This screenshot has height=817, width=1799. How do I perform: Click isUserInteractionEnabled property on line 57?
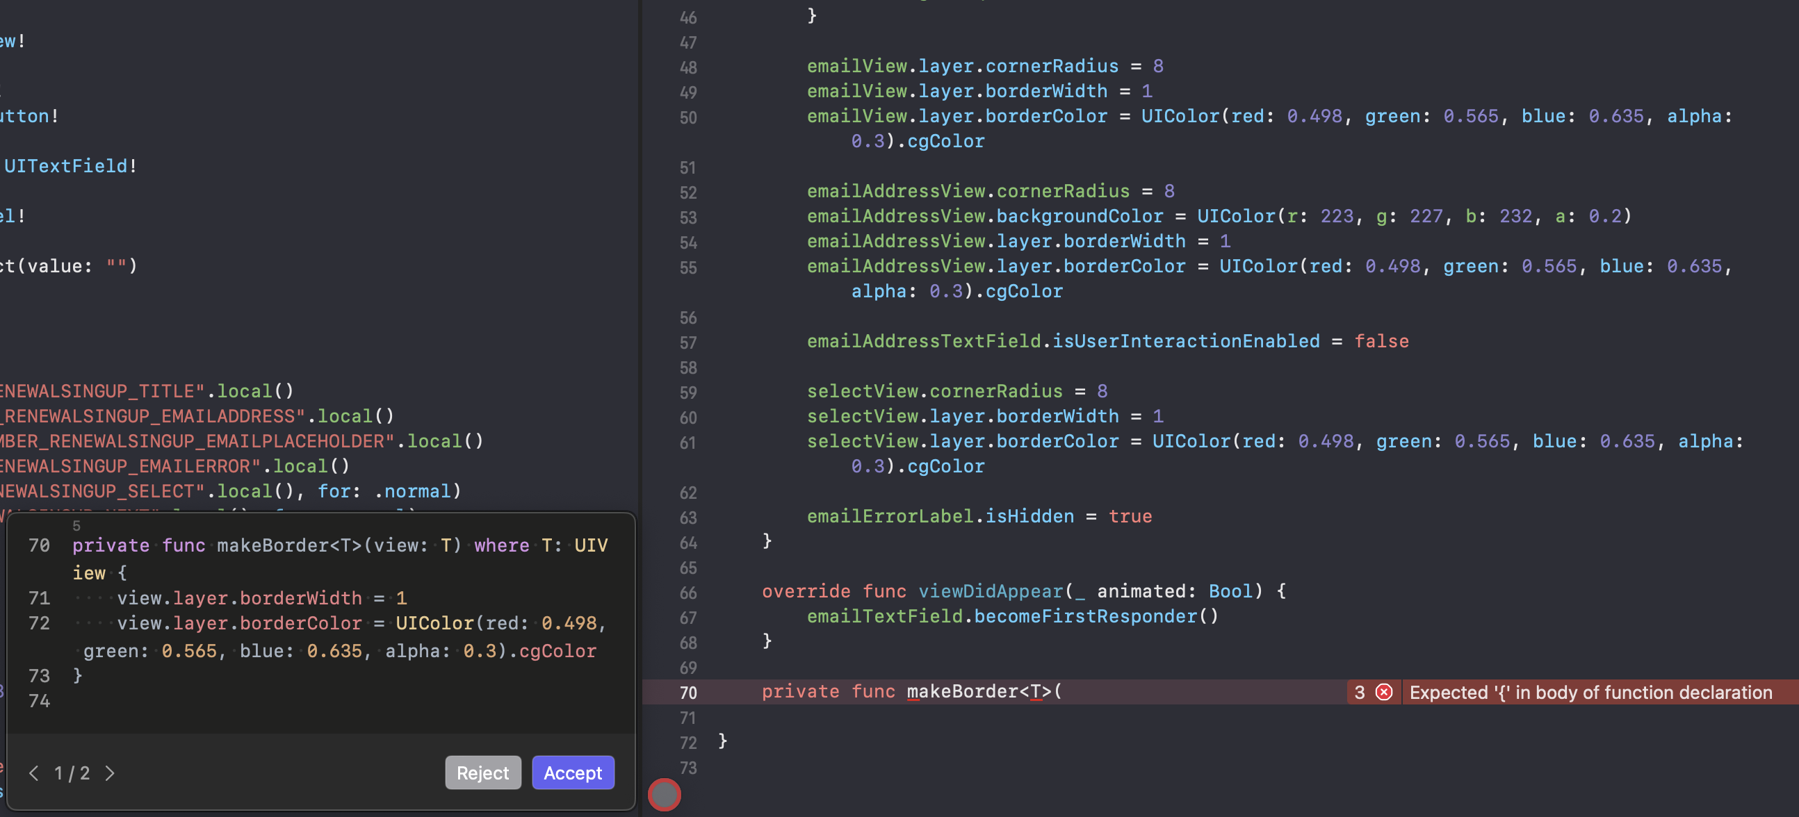coord(1185,341)
